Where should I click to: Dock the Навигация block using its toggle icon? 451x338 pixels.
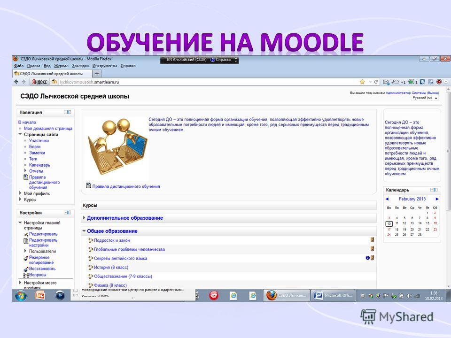click(67, 112)
